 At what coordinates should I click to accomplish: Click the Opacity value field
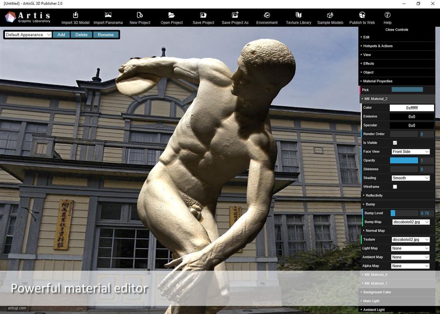click(x=426, y=161)
